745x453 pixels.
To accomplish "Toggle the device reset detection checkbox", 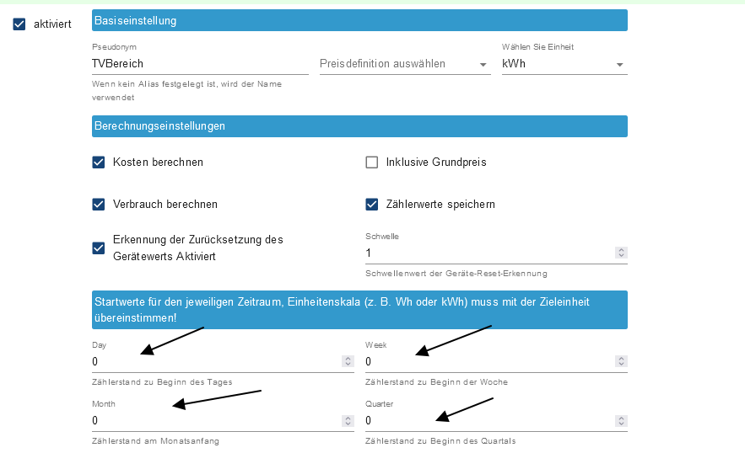I will click(x=99, y=248).
